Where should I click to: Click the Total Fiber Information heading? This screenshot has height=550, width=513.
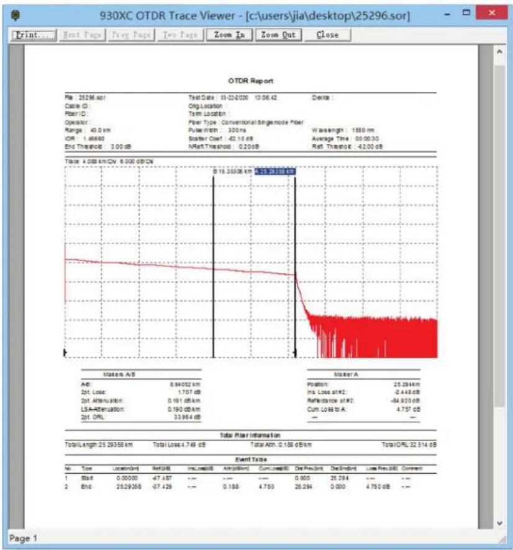click(250, 435)
